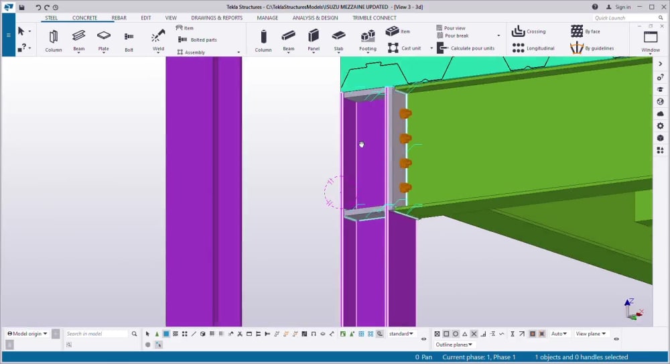Click the search magnifier in model search
670x364 pixels.
pyautogui.click(x=134, y=334)
